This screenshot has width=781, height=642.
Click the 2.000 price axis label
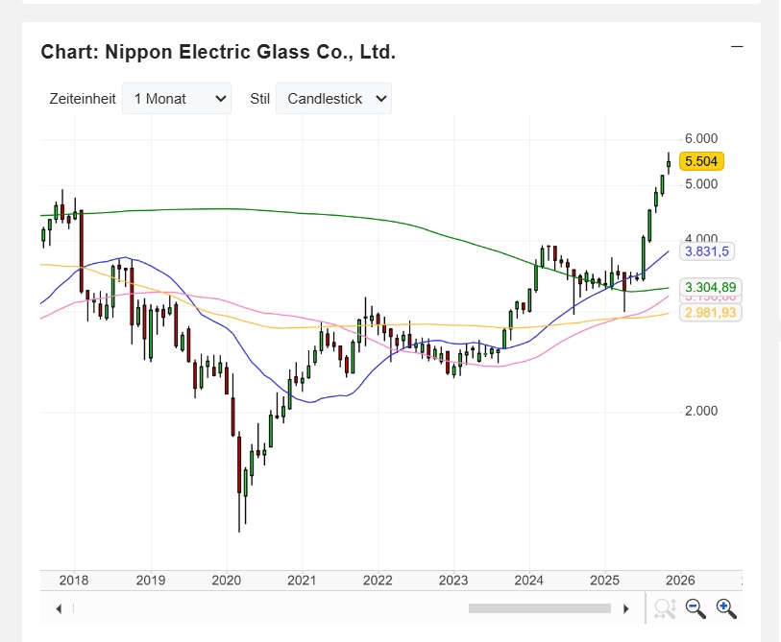click(700, 411)
